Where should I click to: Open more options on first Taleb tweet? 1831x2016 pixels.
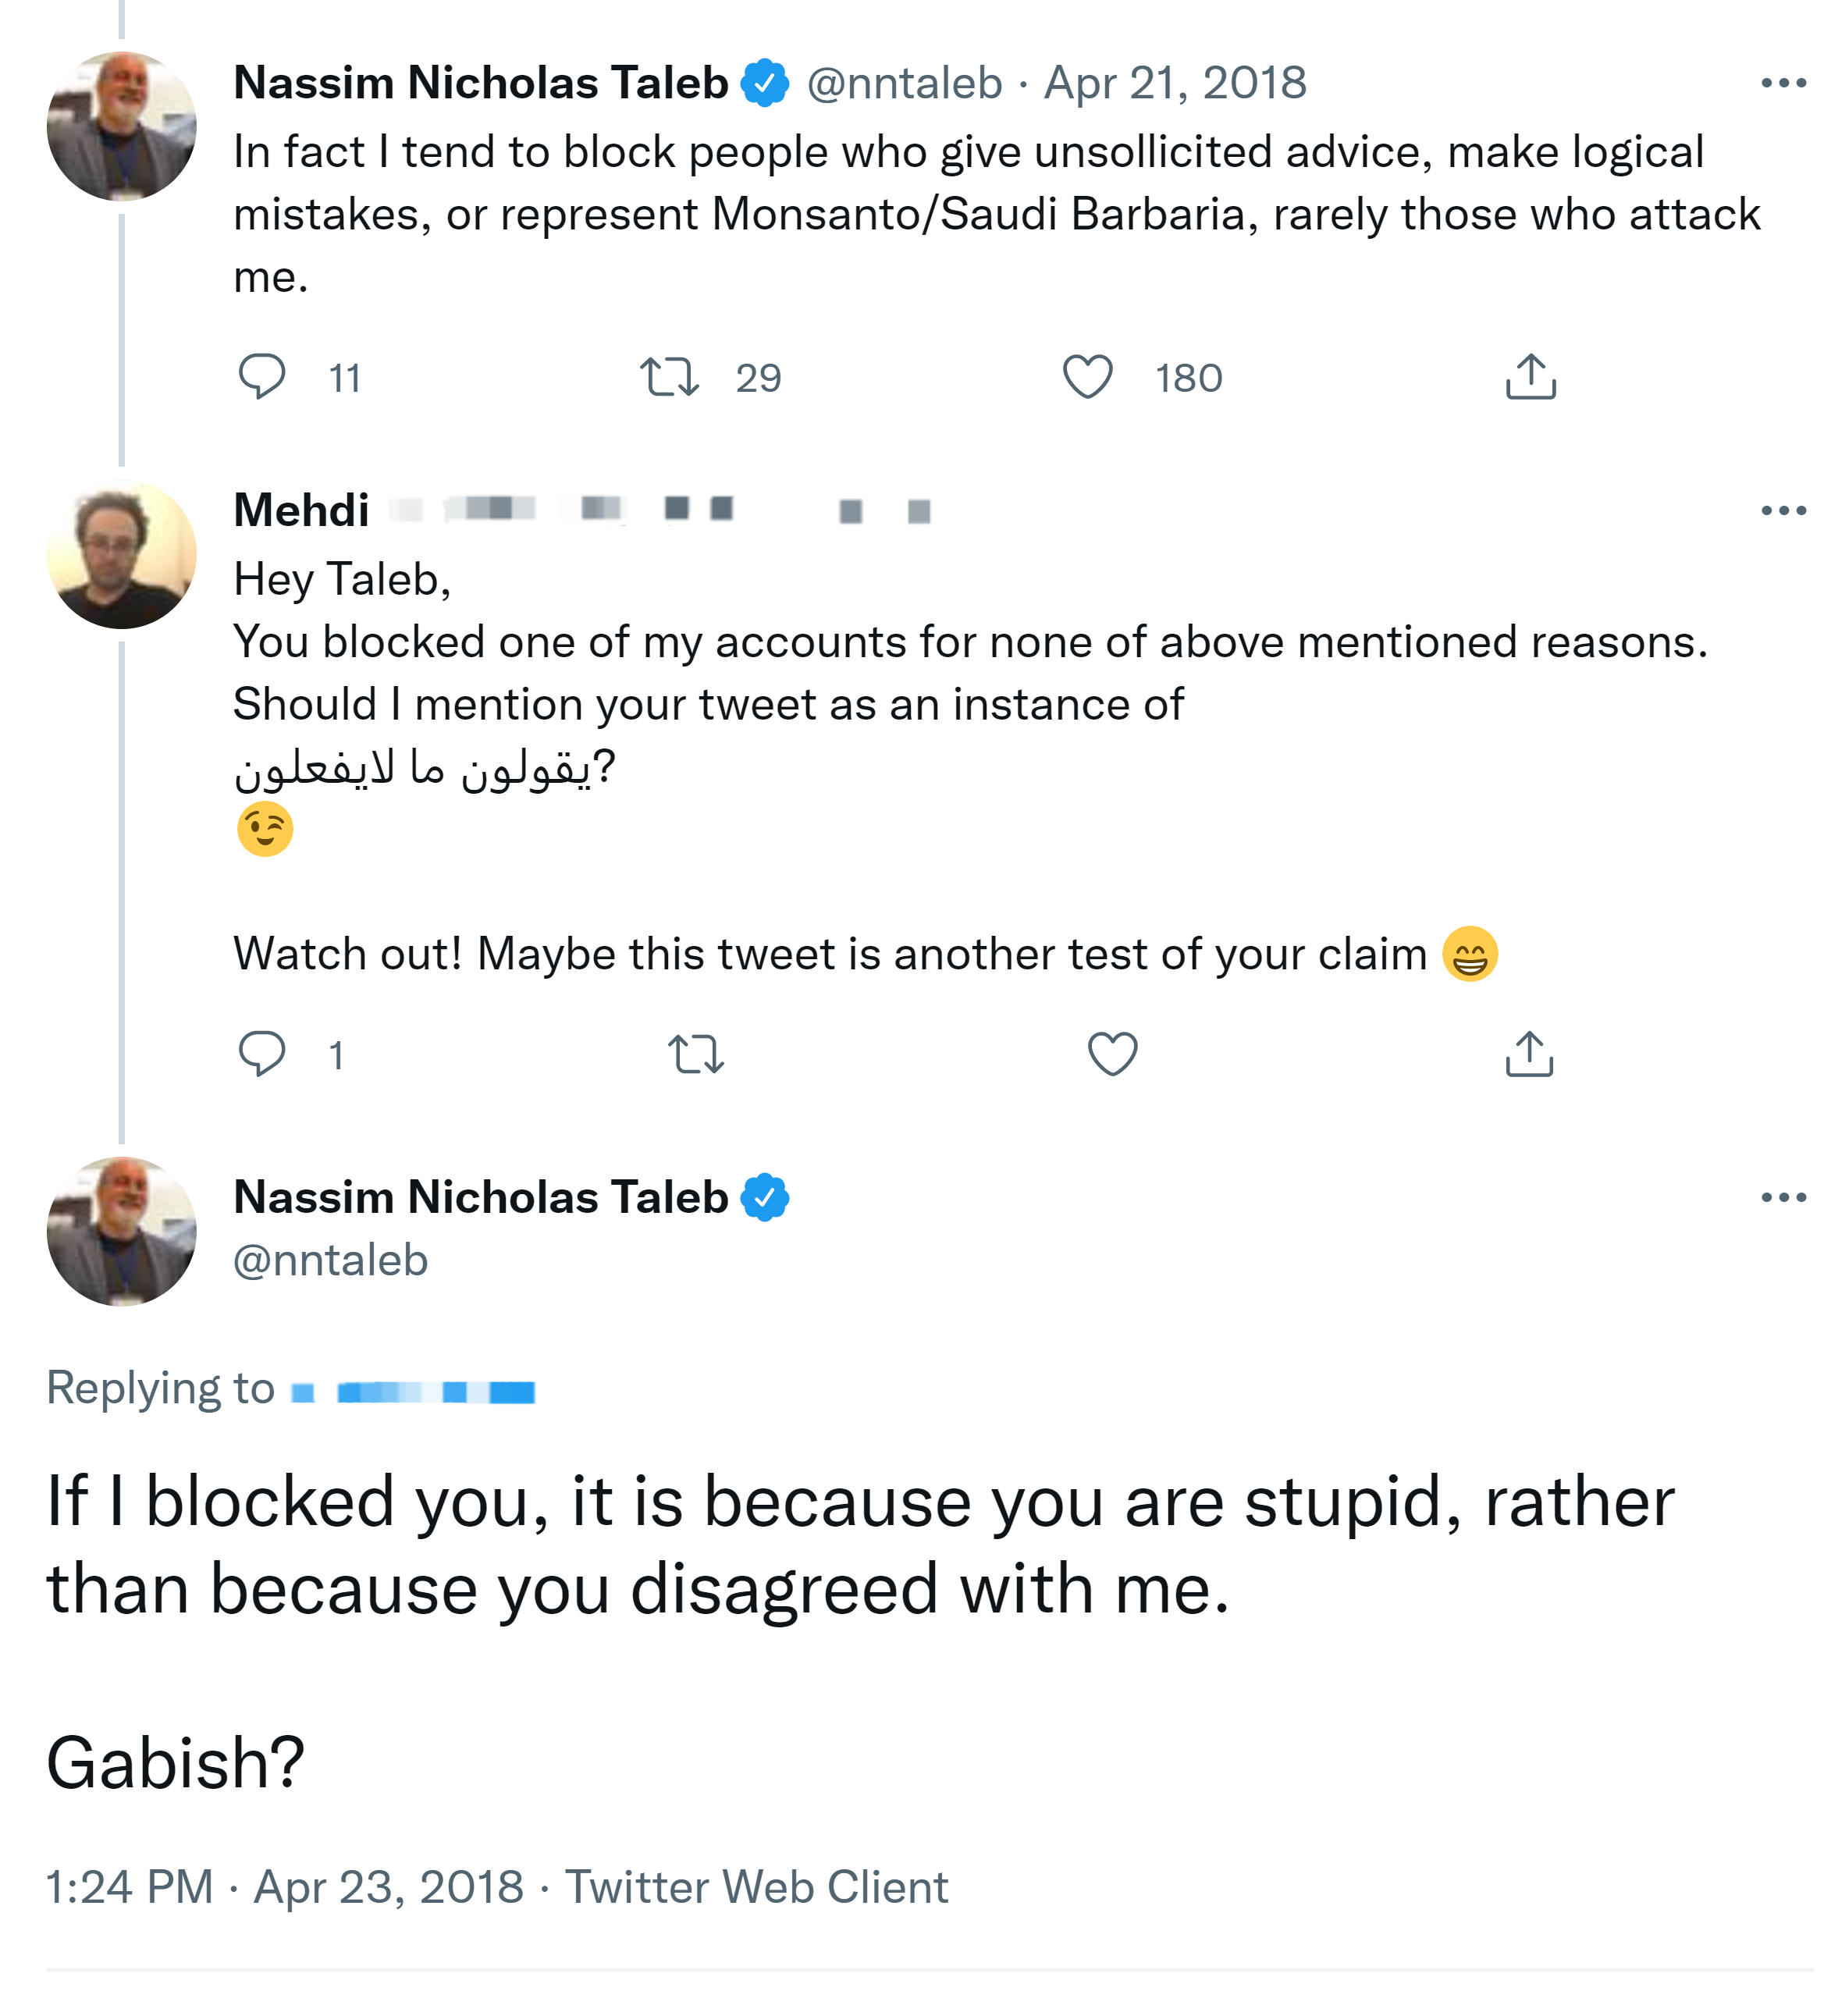[x=1783, y=83]
